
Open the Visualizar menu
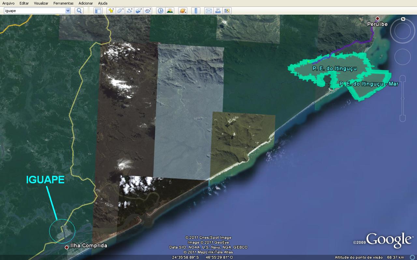(41, 3)
